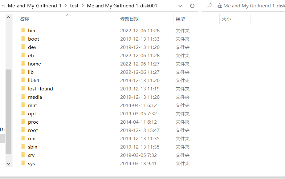
Task: Sort by 修改日期 column header
Action: click(x=129, y=19)
